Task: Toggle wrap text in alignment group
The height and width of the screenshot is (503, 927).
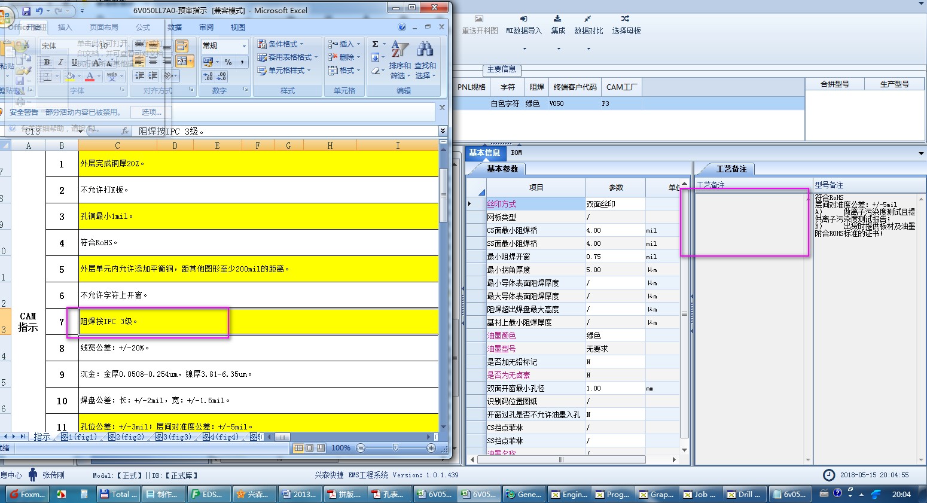Action: tap(182, 46)
